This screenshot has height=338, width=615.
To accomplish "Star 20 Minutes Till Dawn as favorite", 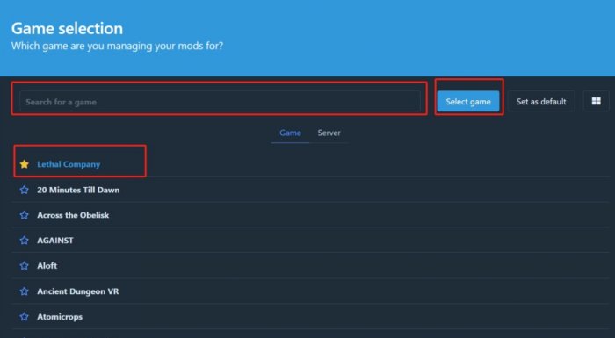I will point(25,190).
